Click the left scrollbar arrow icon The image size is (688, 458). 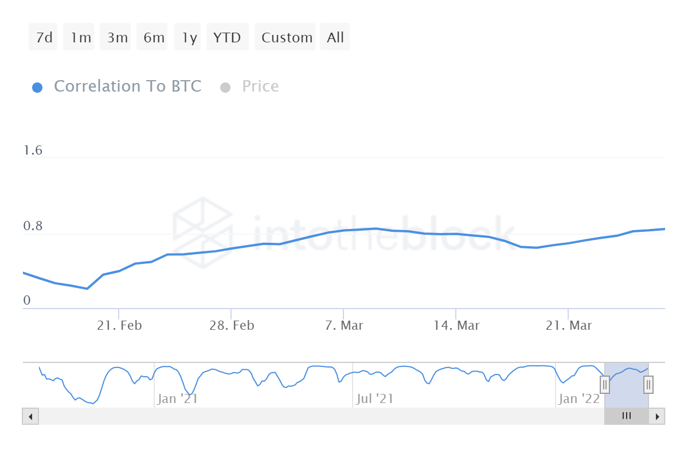point(30,416)
